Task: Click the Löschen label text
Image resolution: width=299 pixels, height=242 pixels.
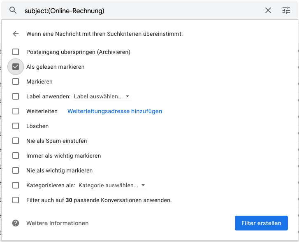Action: click(x=37, y=126)
